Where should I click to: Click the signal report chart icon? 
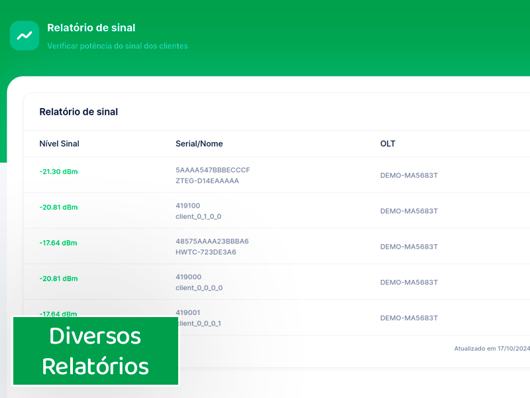click(x=25, y=36)
